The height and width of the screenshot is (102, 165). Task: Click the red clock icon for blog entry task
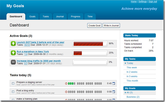point(66,92)
